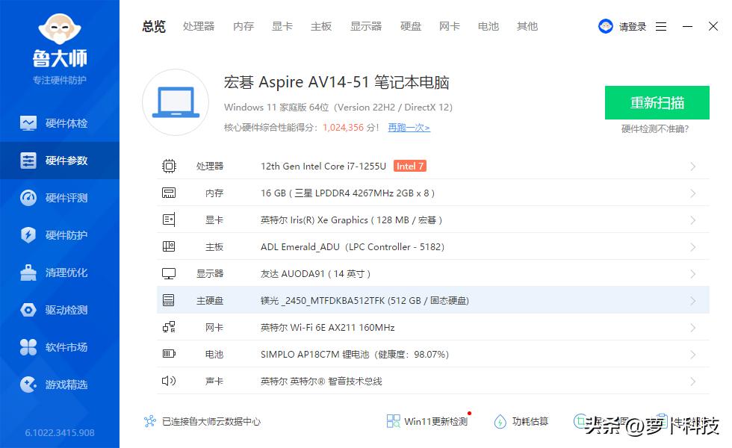Click the Win11更新检测 icon
This screenshot has height=448, width=732.
click(394, 421)
